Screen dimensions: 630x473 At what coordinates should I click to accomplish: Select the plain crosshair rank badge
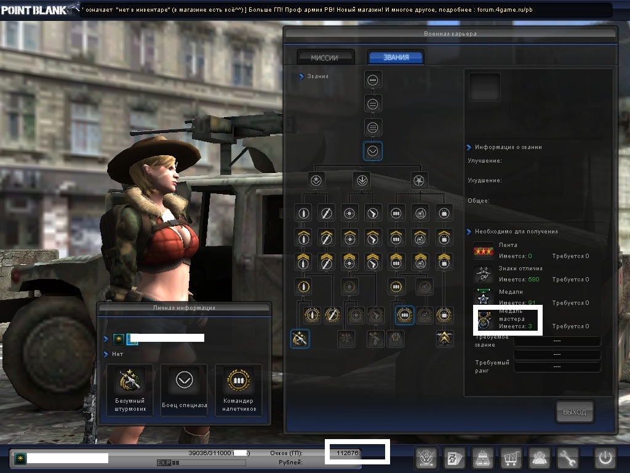(349, 213)
